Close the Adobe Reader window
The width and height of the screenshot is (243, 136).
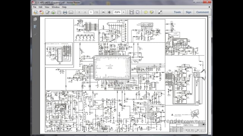click(x=207, y=2)
